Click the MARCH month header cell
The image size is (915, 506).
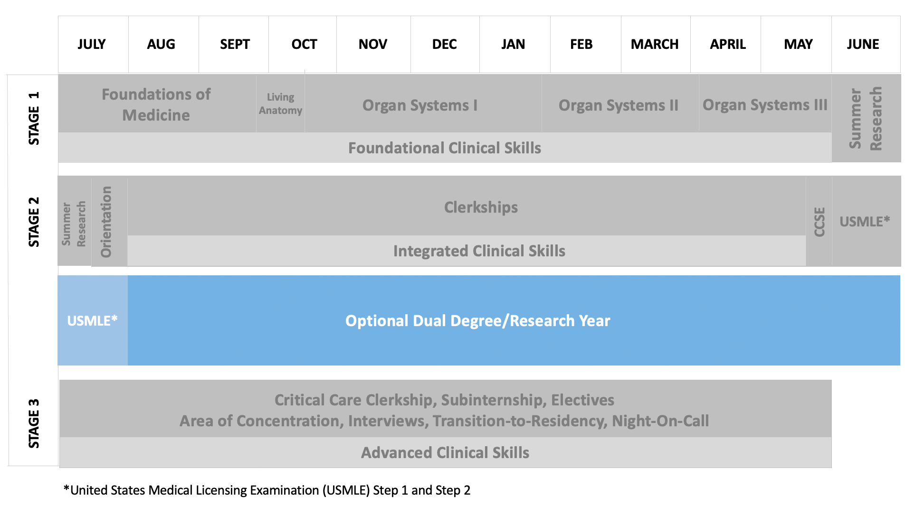[655, 44]
